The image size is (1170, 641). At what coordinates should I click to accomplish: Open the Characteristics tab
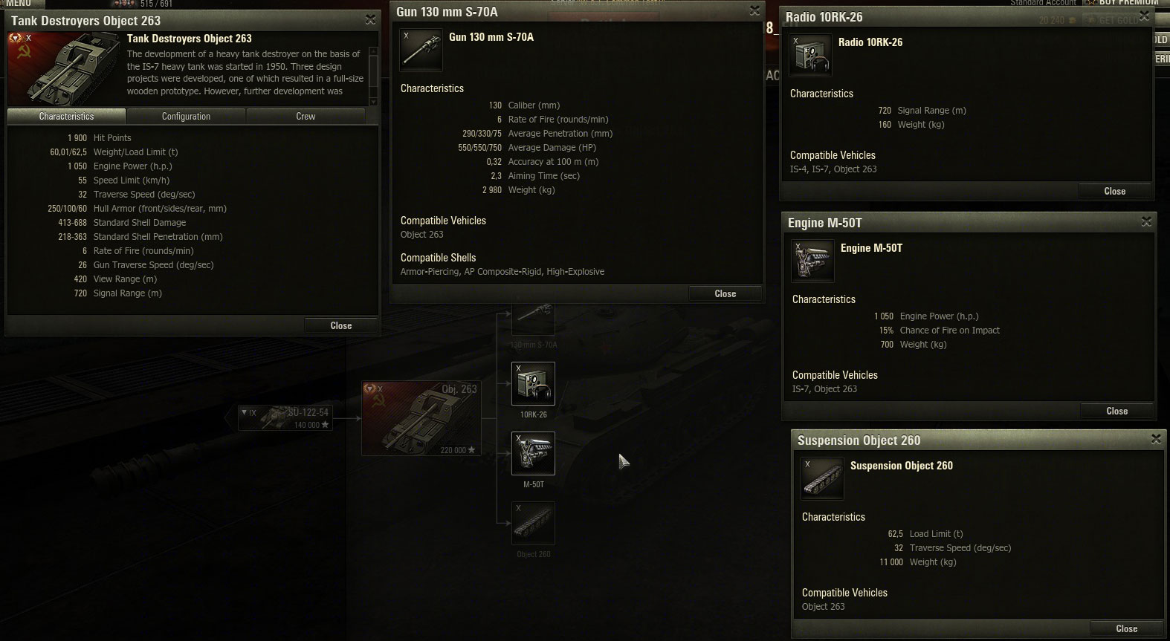(66, 117)
